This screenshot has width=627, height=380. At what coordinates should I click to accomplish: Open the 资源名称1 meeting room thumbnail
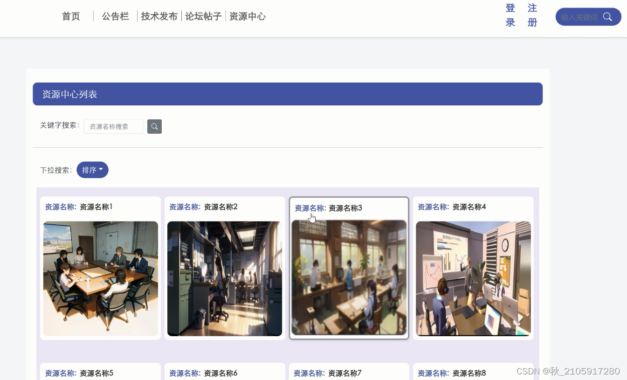point(101,278)
